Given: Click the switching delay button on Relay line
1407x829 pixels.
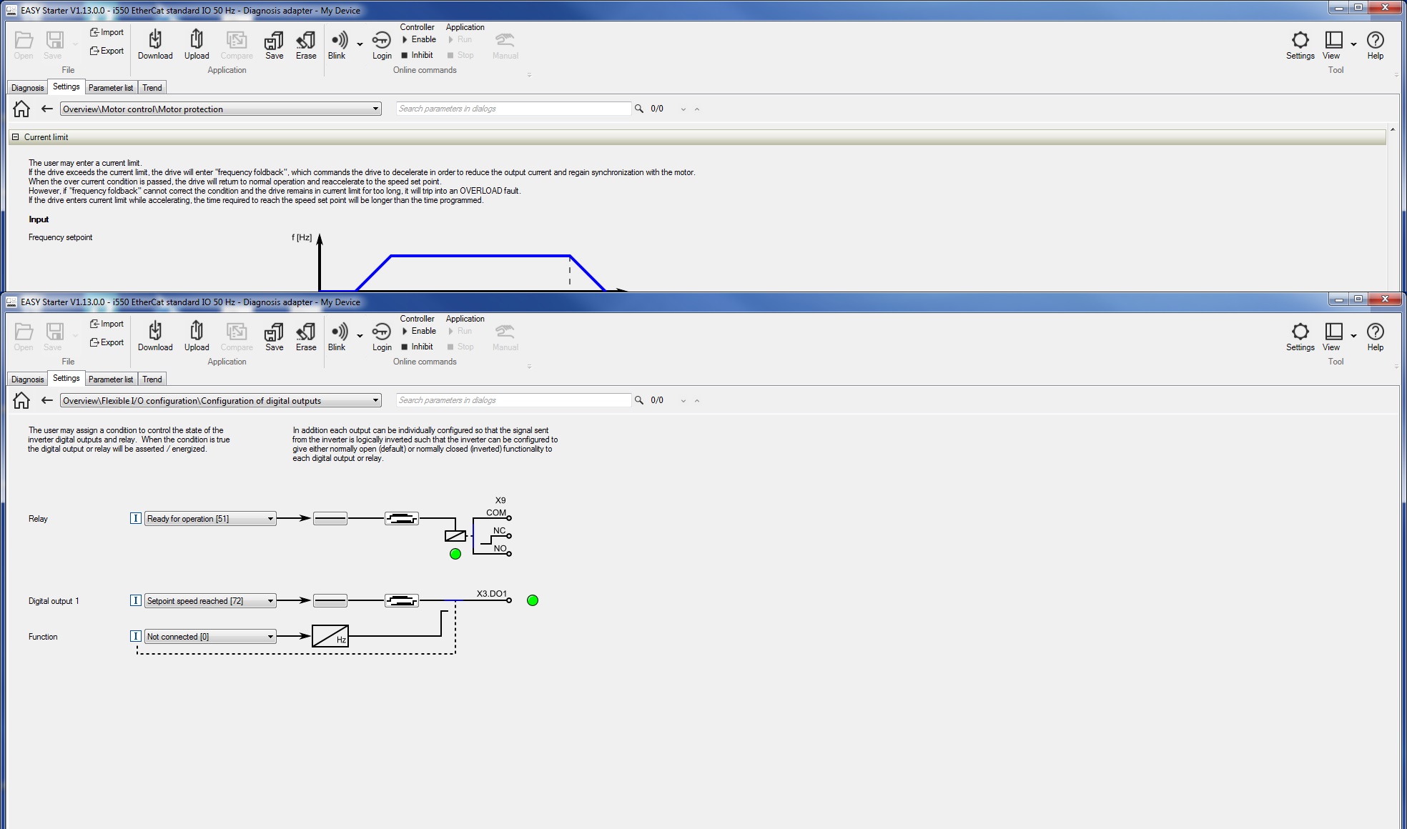Looking at the screenshot, I should [x=402, y=518].
